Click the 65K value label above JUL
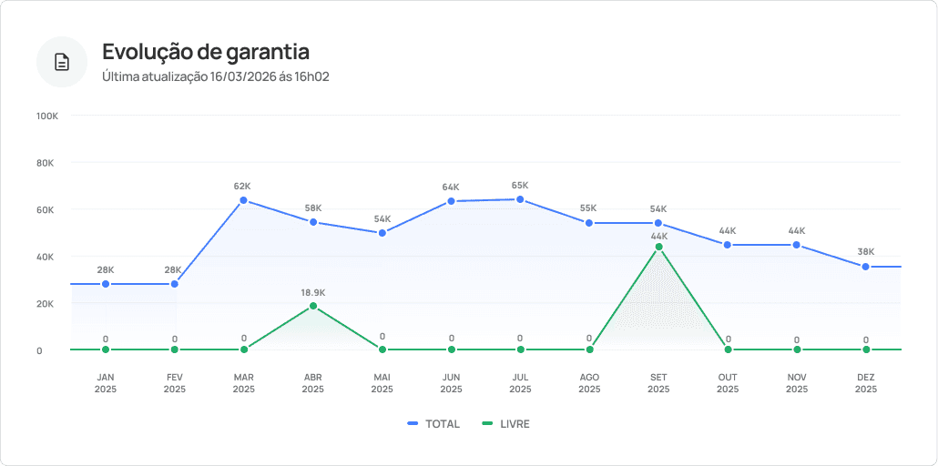This screenshot has width=938, height=466. 520,186
